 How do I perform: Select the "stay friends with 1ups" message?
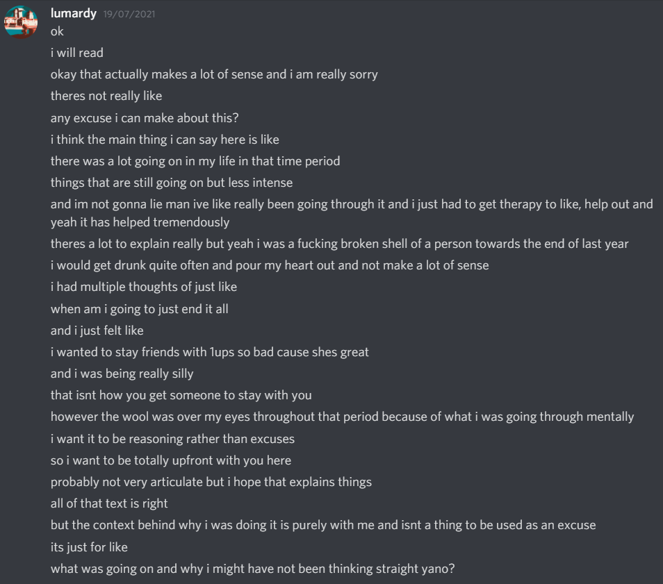(x=210, y=352)
